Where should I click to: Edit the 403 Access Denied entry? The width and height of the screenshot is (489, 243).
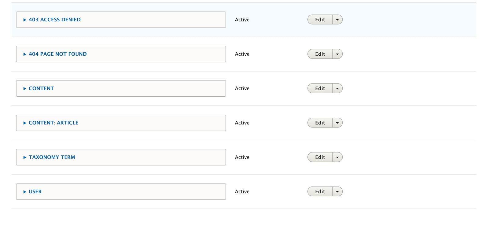[320, 20]
